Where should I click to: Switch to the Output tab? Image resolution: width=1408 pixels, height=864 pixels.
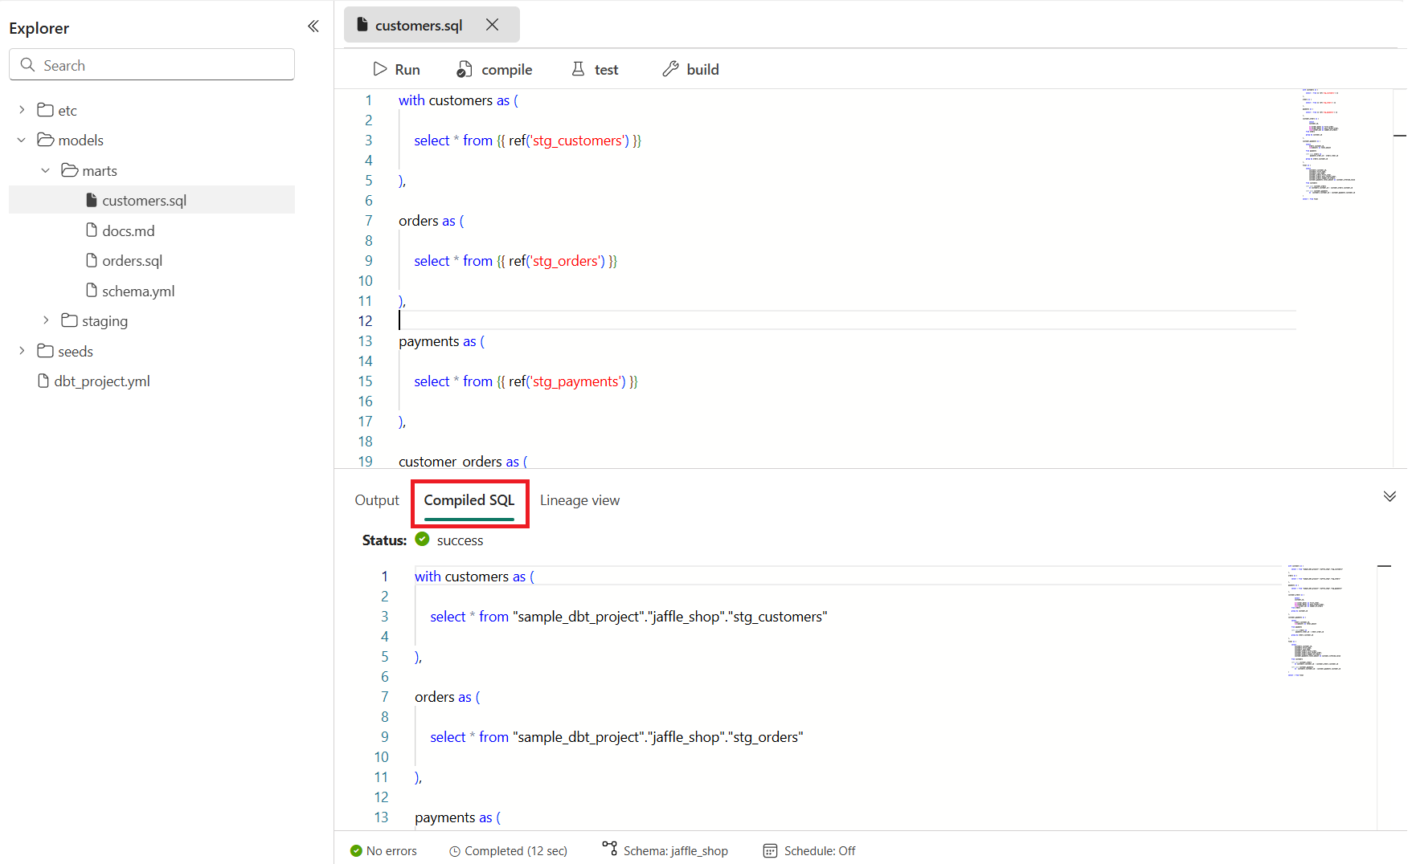(x=376, y=499)
